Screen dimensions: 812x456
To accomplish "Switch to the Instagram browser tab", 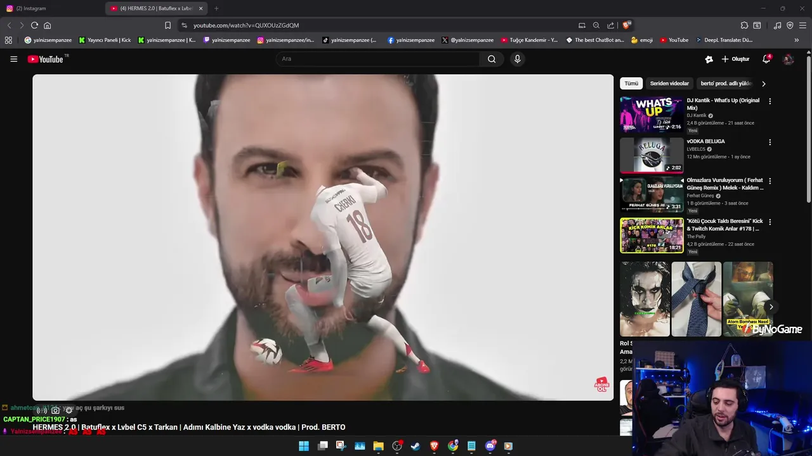I will (52, 8).
